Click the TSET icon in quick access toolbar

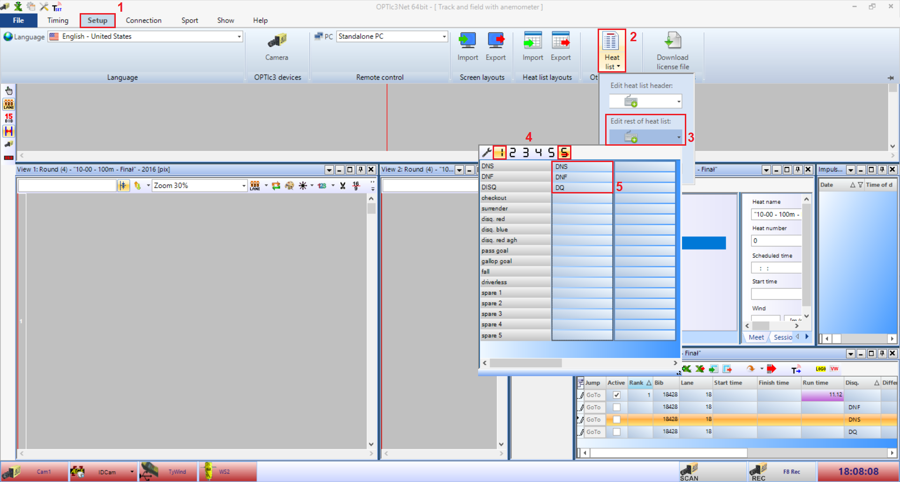click(57, 7)
